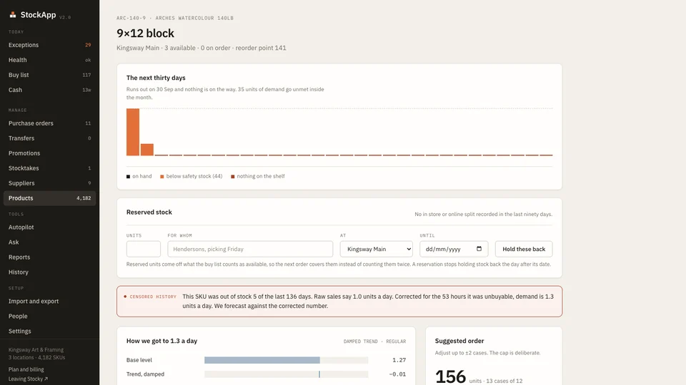This screenshot has height=385, width=686.
Task: Click the 'Kingsway Art & Framing' account text
Action: tap(36, 349)
